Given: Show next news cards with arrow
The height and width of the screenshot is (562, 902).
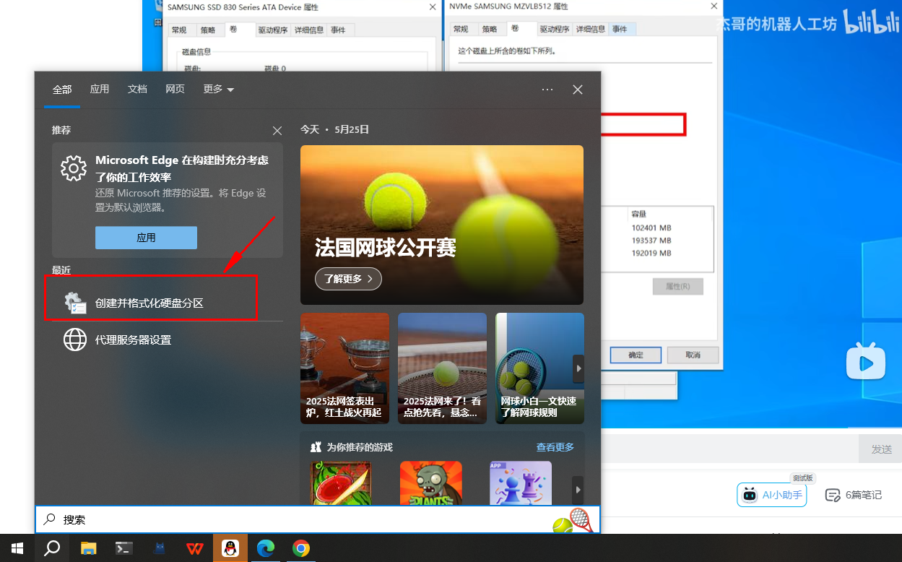Looking at the screenshot, I should click(x=578, y=368).
